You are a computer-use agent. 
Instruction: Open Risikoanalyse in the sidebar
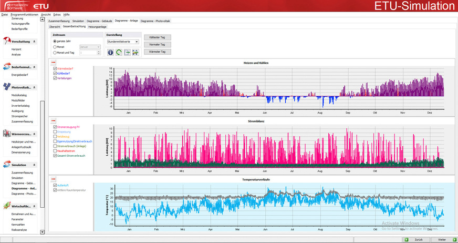click(x=19, y=230)
